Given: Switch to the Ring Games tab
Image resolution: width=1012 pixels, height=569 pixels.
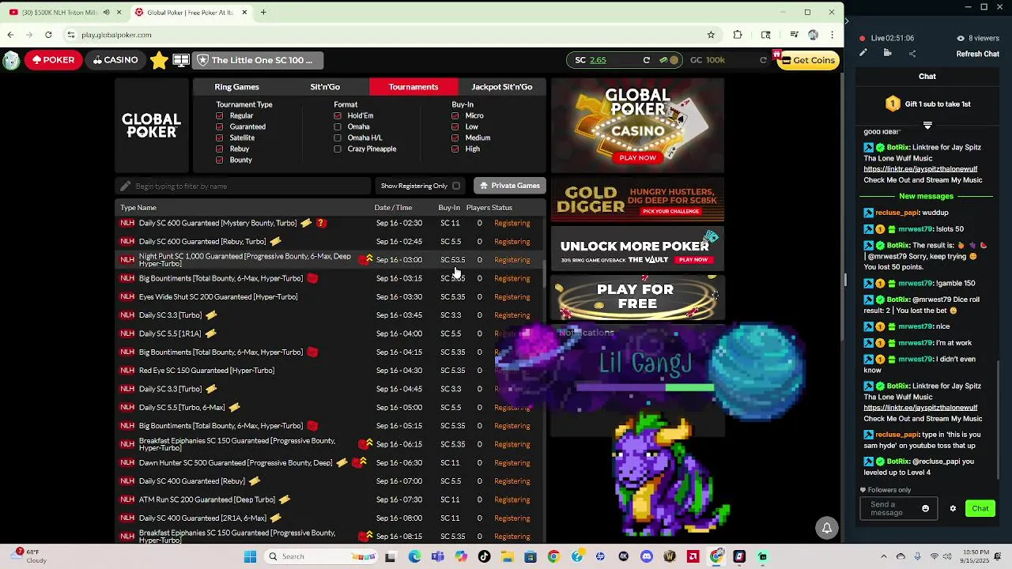Looking at the screenshot, I should [x=236, y=87].
